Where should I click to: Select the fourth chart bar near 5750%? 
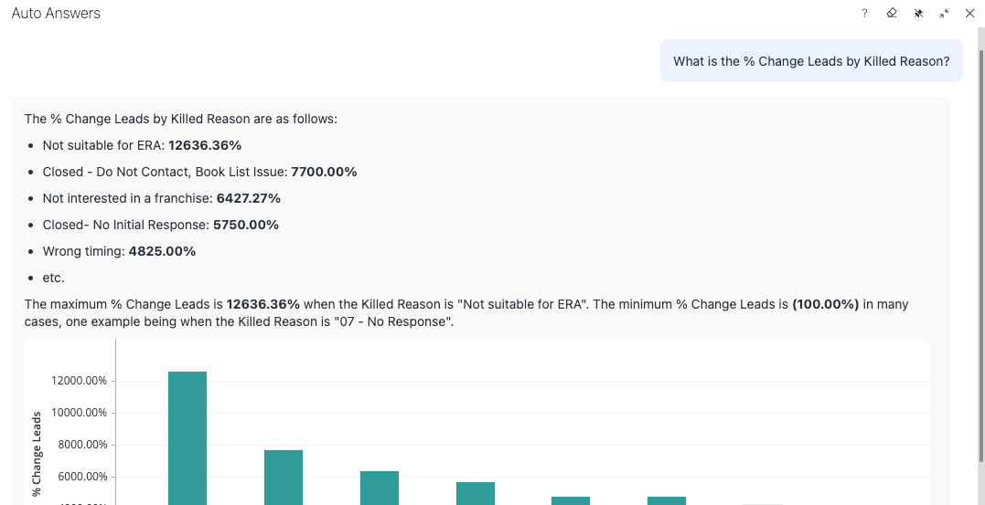[476, 493]
